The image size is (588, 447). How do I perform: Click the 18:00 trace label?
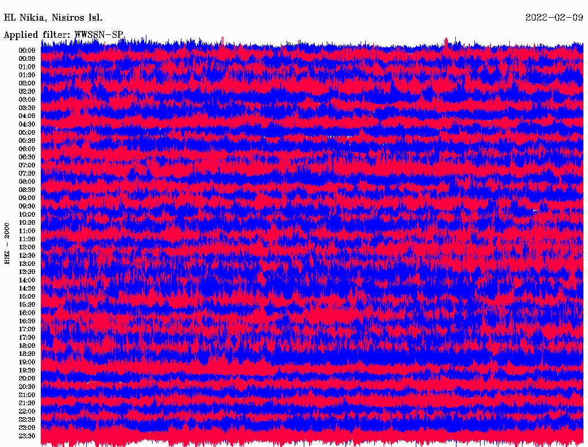[27, 346]
